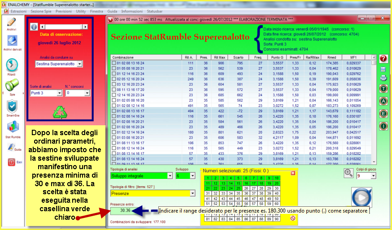Open the Sestina Superenalotto dropdown
392x230 pixels.
pos(79,64)
